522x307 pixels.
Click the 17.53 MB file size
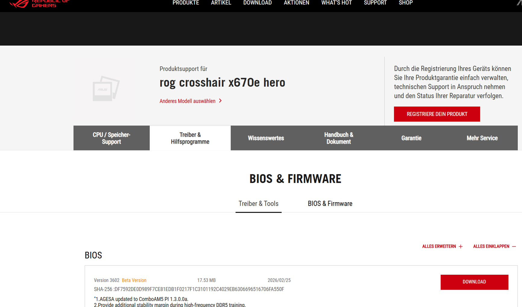pyautogui.click(x=206, y=280)
